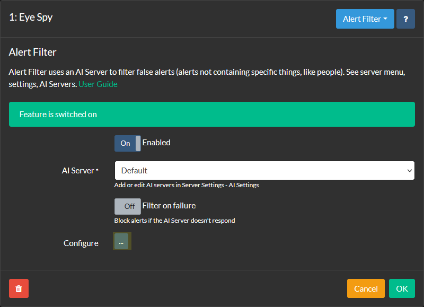The width and height of the screenshot is (424, 307).
Task: Open Configure ellipsis button
Action: pyautogui.click(x=121, y=241)
